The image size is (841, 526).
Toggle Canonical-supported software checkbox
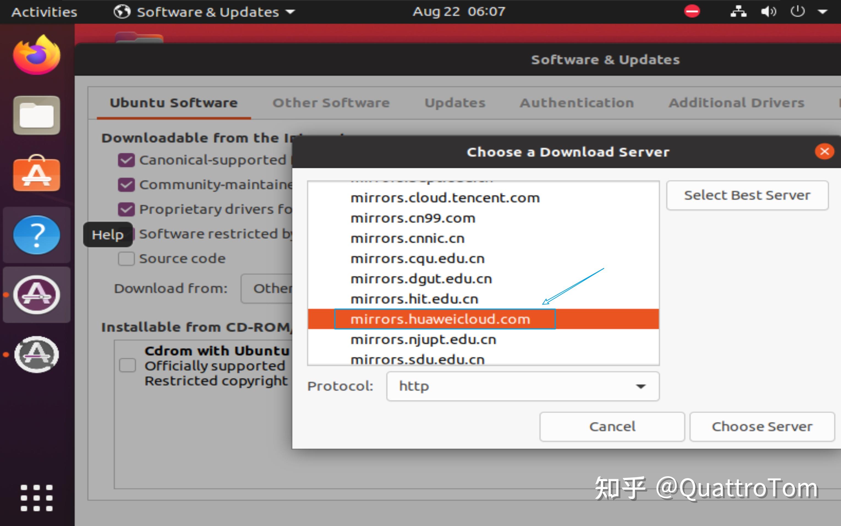tap(126, 160)
